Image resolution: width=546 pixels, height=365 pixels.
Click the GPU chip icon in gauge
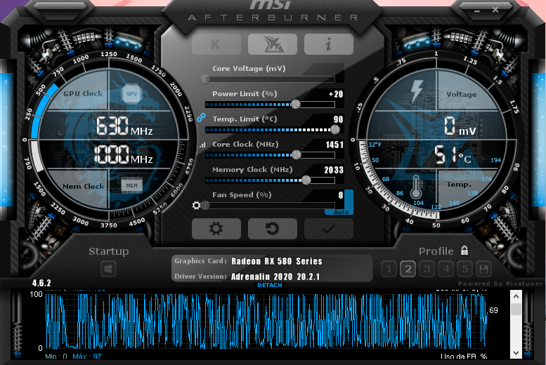131,93
